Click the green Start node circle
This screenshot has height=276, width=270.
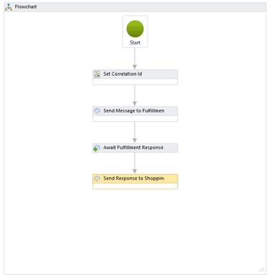135,29
